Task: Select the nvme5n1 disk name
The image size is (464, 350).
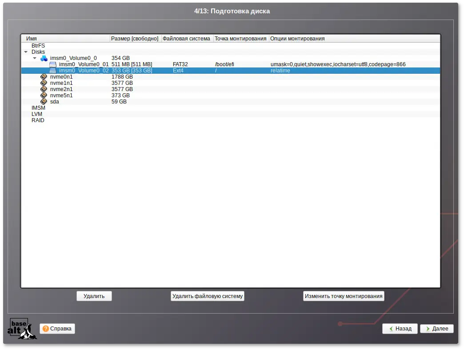Action: 61,95
